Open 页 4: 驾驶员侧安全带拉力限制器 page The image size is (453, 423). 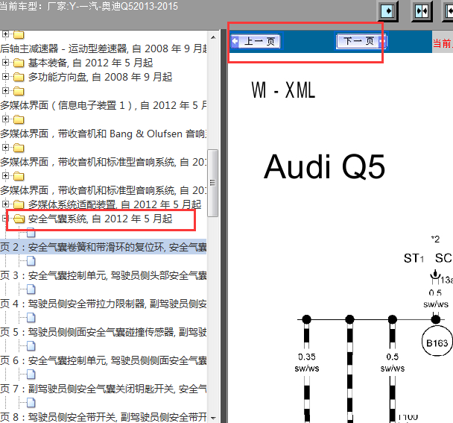coord(103,304)
